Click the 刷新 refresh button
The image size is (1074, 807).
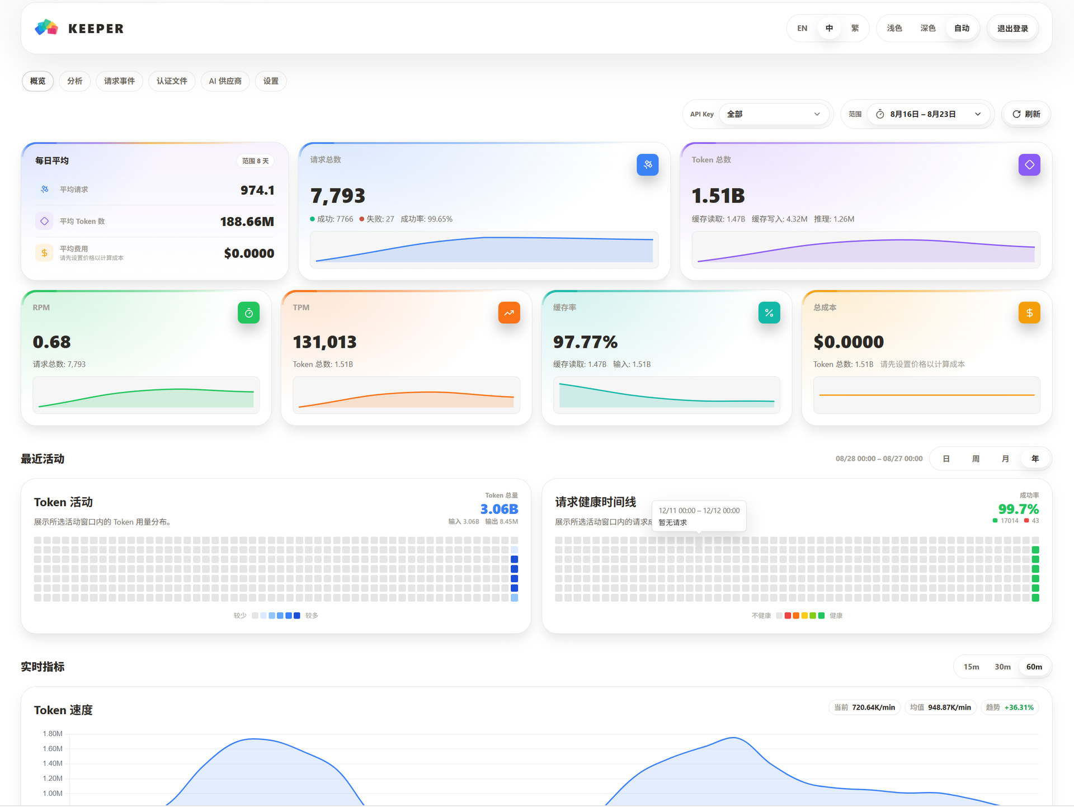[1026, 114]
